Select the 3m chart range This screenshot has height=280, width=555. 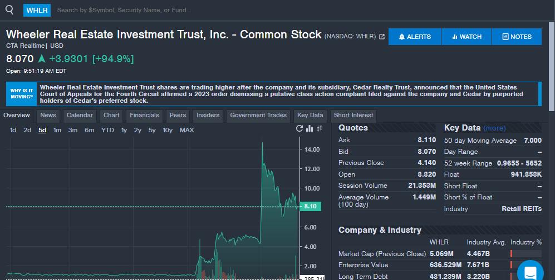pyautogui.click(x=73, y=131)
